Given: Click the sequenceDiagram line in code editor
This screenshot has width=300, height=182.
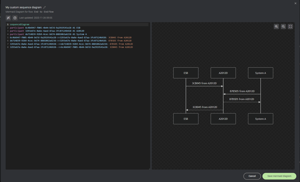Looking at the screenshot, I should click(x=20, y=25).
